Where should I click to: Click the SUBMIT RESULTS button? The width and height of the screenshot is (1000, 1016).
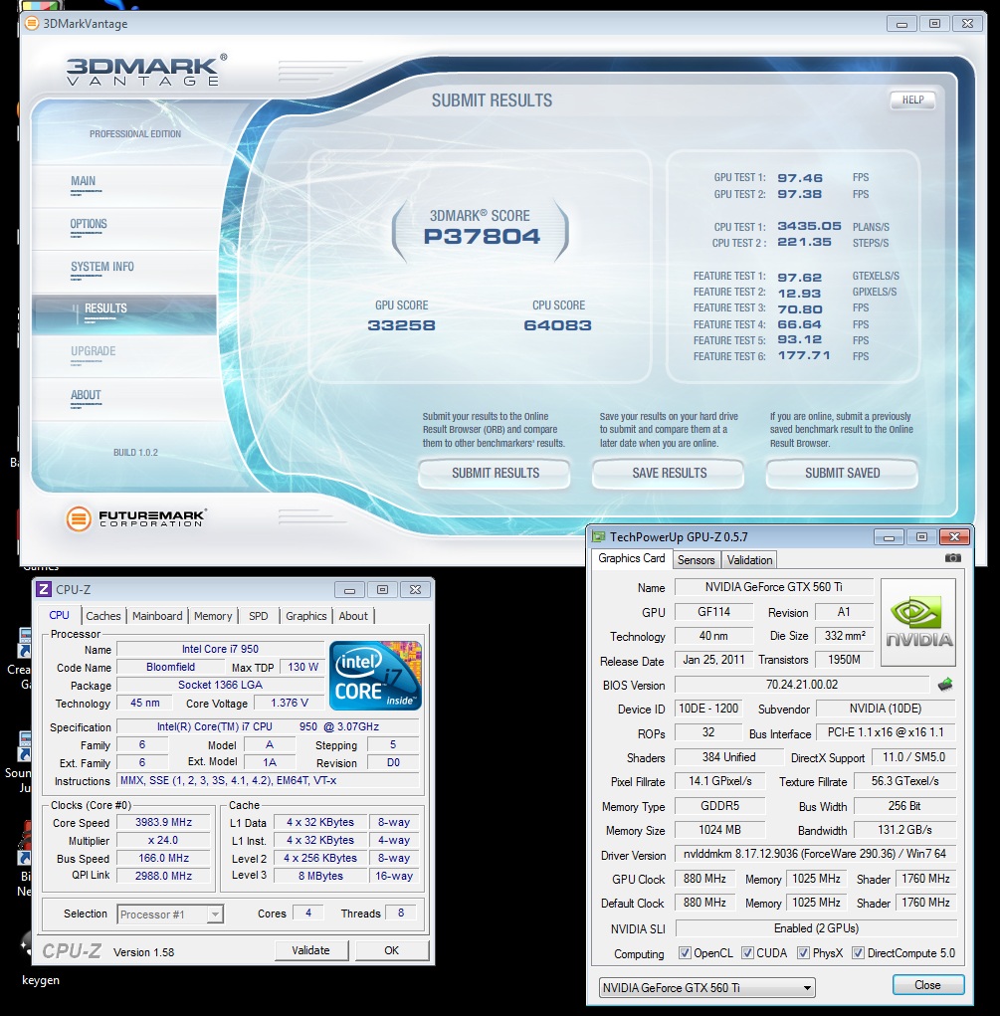[x=496, y=473]
